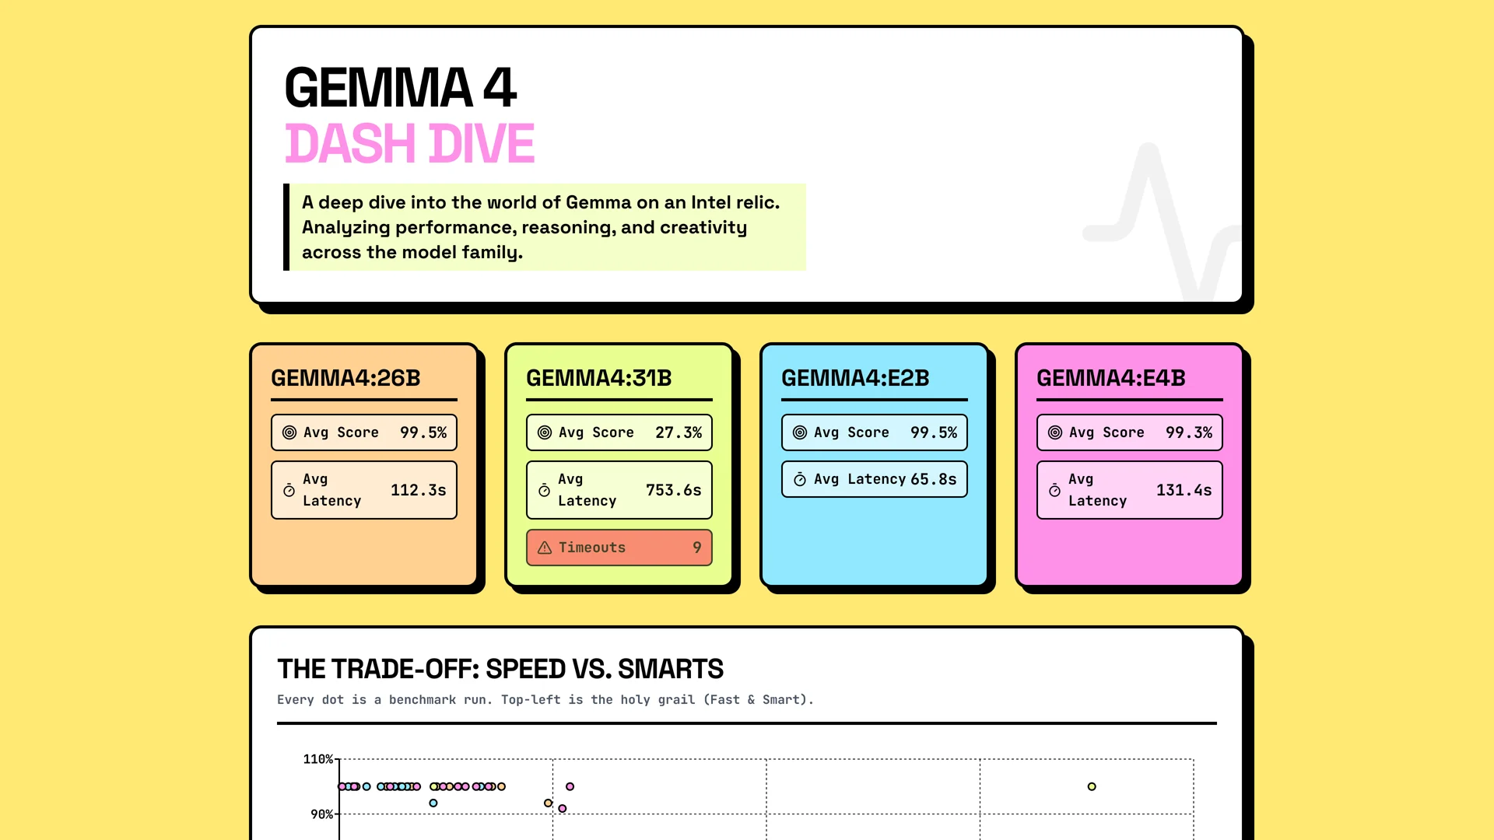
Task: Click stopwatch icon in GEMMA4:26B Avg Latency
Action: click(x=289, y=491)
